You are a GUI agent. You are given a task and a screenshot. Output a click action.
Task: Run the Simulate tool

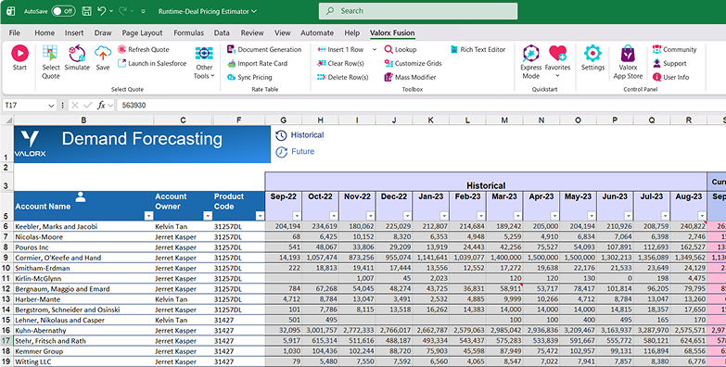click(77, 57)
